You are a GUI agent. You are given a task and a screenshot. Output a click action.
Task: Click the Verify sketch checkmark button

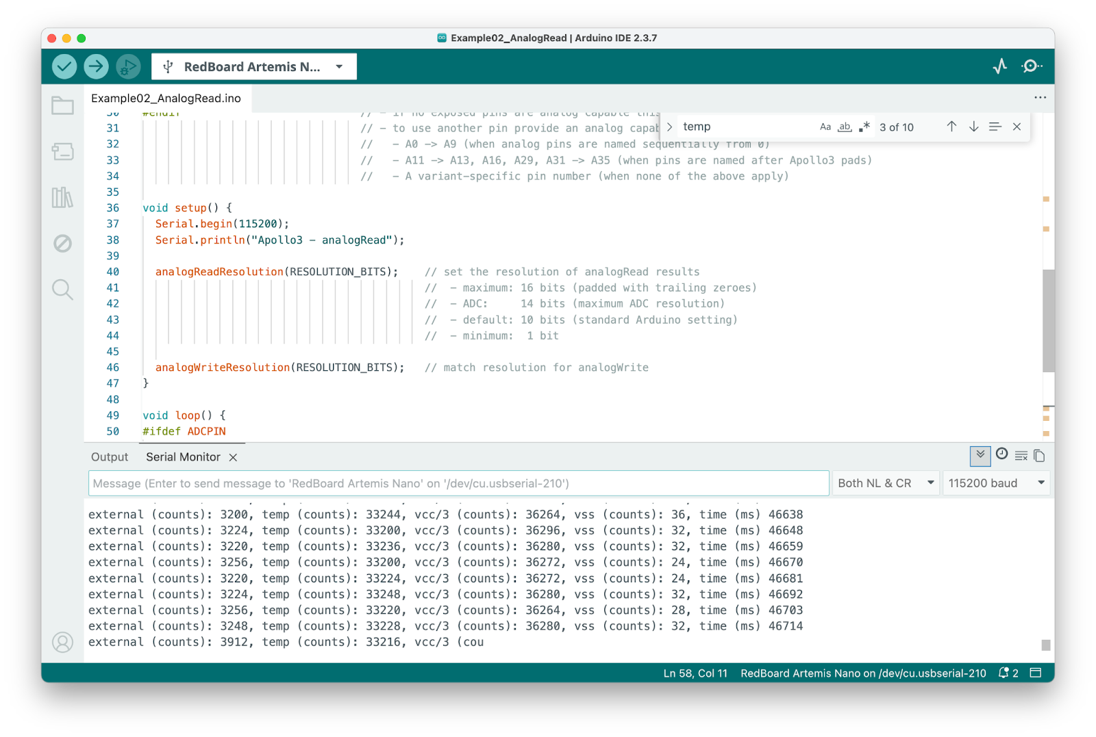[x=64, y=66]
